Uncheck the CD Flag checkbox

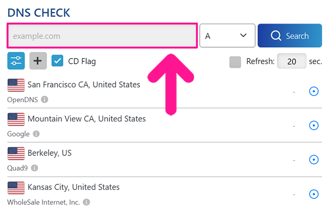coord(57,61)
